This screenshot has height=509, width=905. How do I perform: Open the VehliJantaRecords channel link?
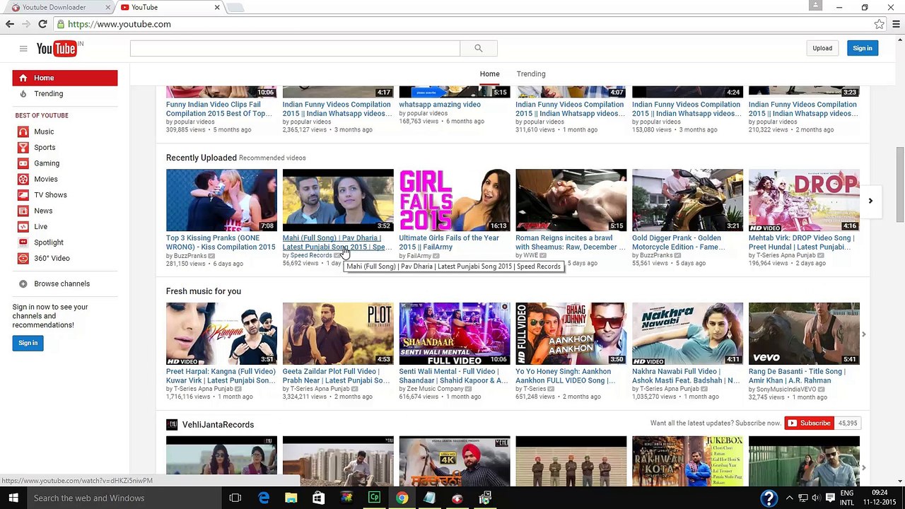coord(218,424)
